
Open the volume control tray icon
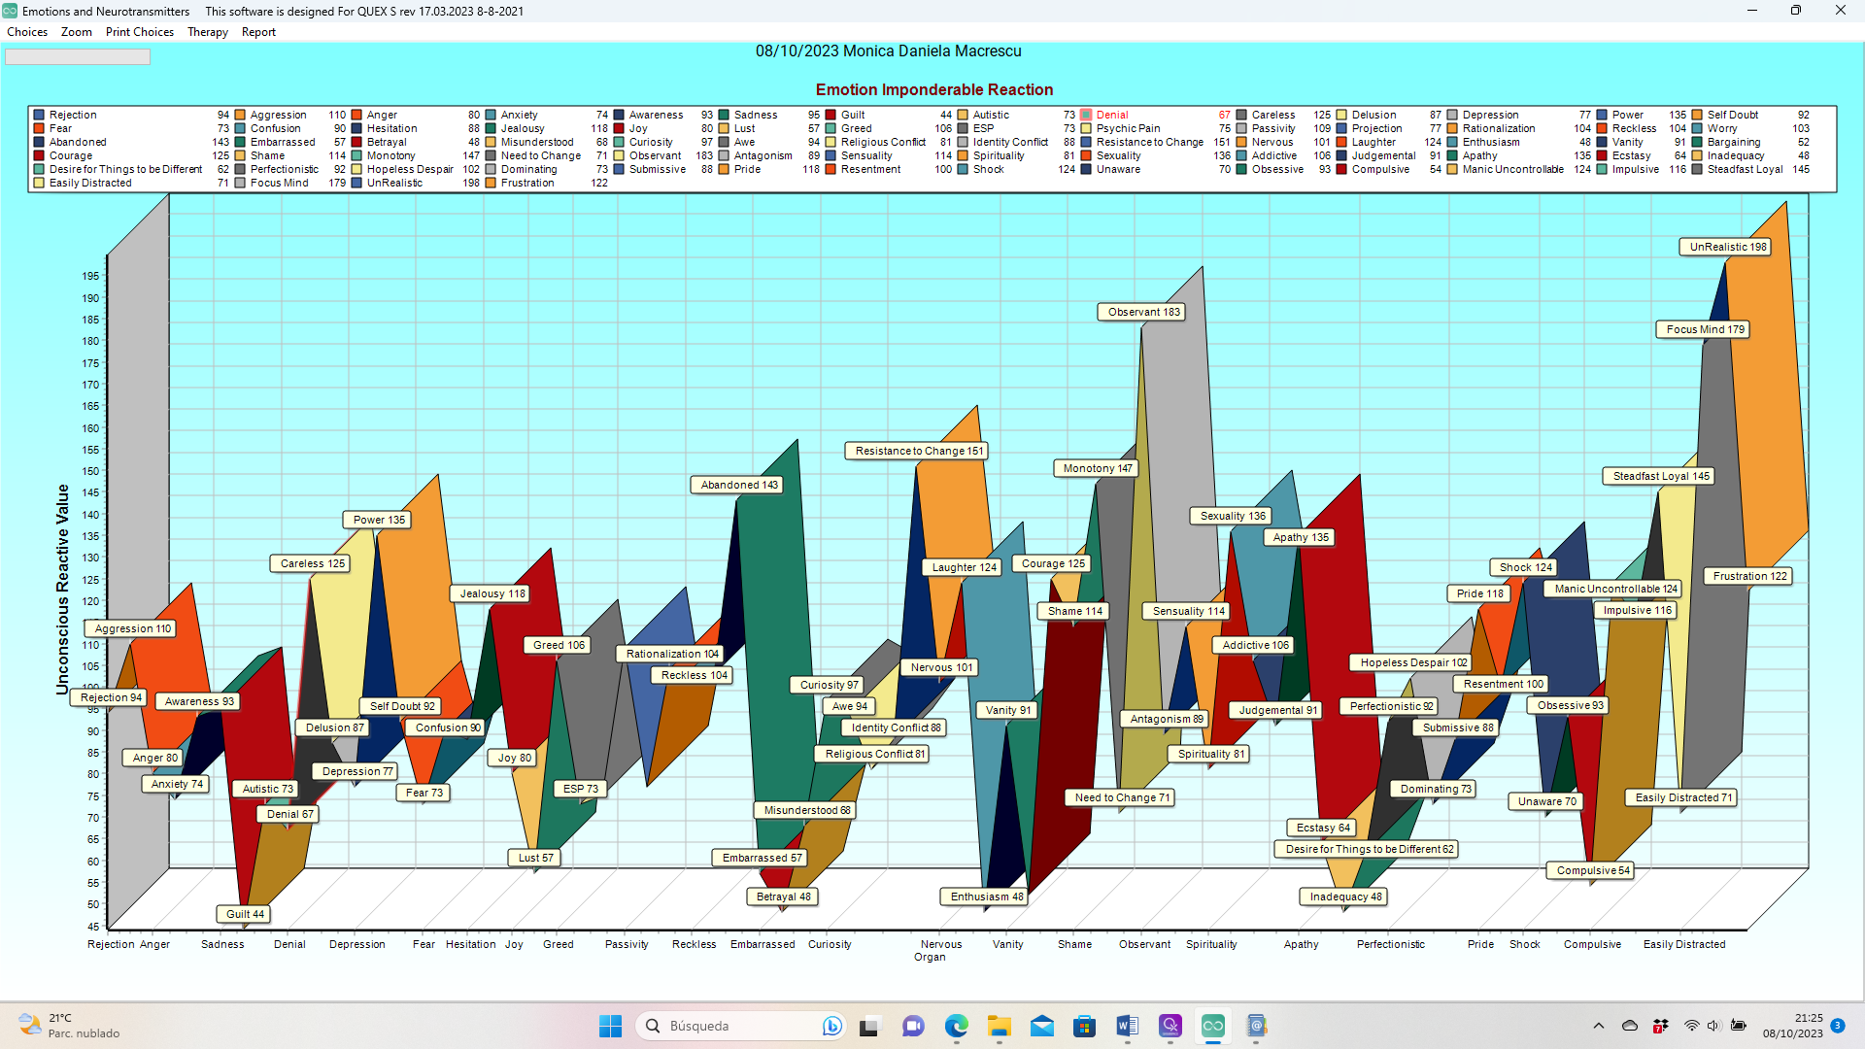pyautogui.click(x=1713, y=1026)
